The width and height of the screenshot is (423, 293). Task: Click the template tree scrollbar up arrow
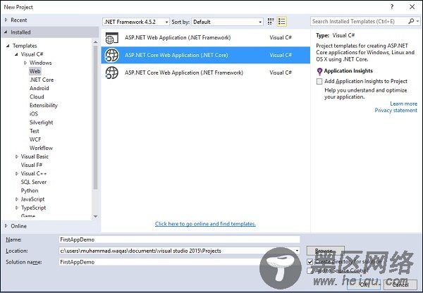tap(95, 42)
